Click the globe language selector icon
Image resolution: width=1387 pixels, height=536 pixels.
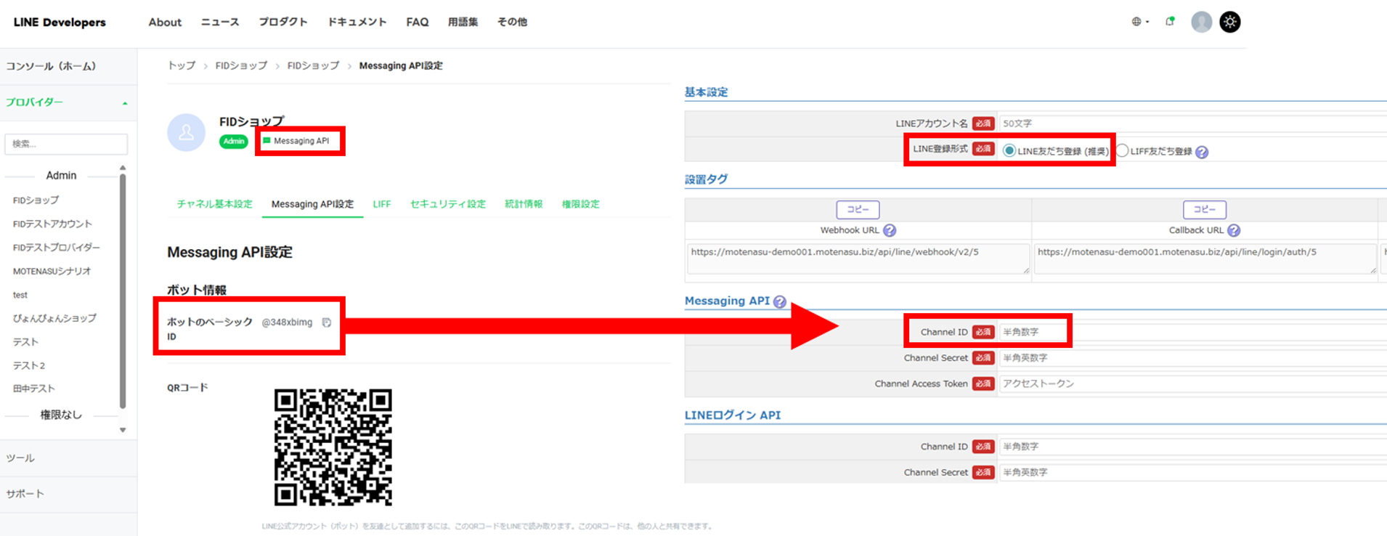pyautogui.click(x=1136, y=22)
